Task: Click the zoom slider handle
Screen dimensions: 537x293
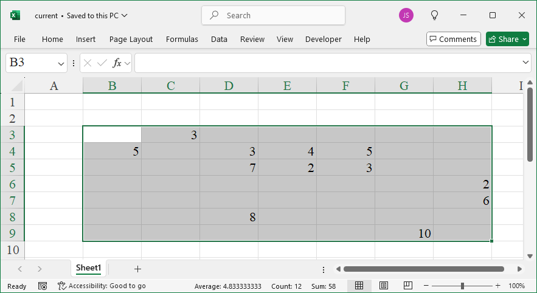Action: click(462, 286)
